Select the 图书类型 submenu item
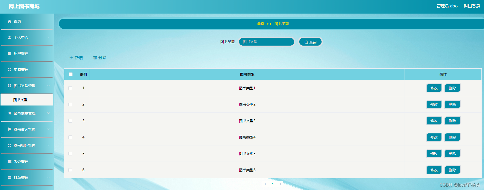The width and height of the screenshot is (484, 190). click(x=27, y=100)
